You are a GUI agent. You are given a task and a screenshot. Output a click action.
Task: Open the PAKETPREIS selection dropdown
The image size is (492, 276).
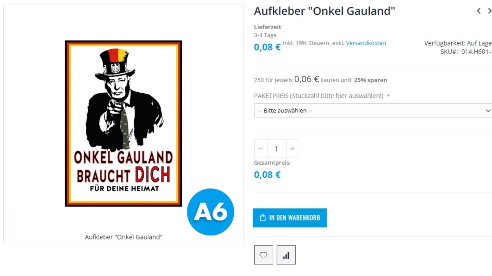pos(373,110)
